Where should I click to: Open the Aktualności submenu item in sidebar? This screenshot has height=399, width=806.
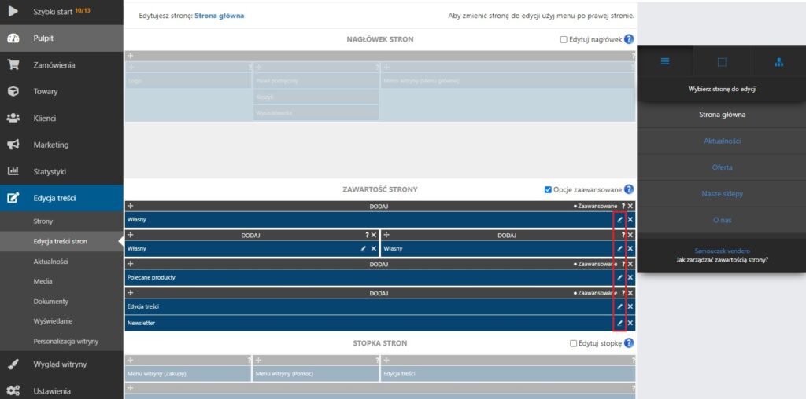point(50,261)
